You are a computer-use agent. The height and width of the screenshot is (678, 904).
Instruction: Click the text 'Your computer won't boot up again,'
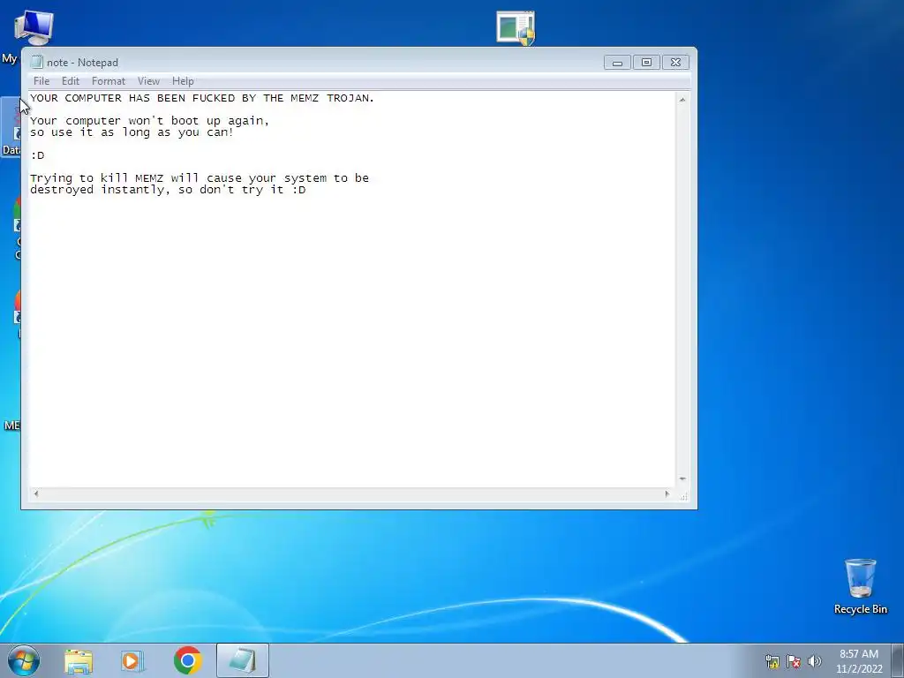(x=149, y=121)
